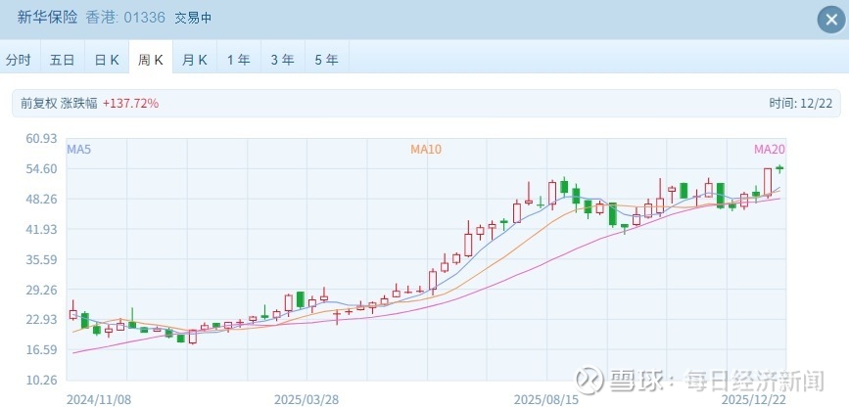Click the 时间: 12/22 label
This screenshot has height=407, width=849.
click(x=801, y=104)
